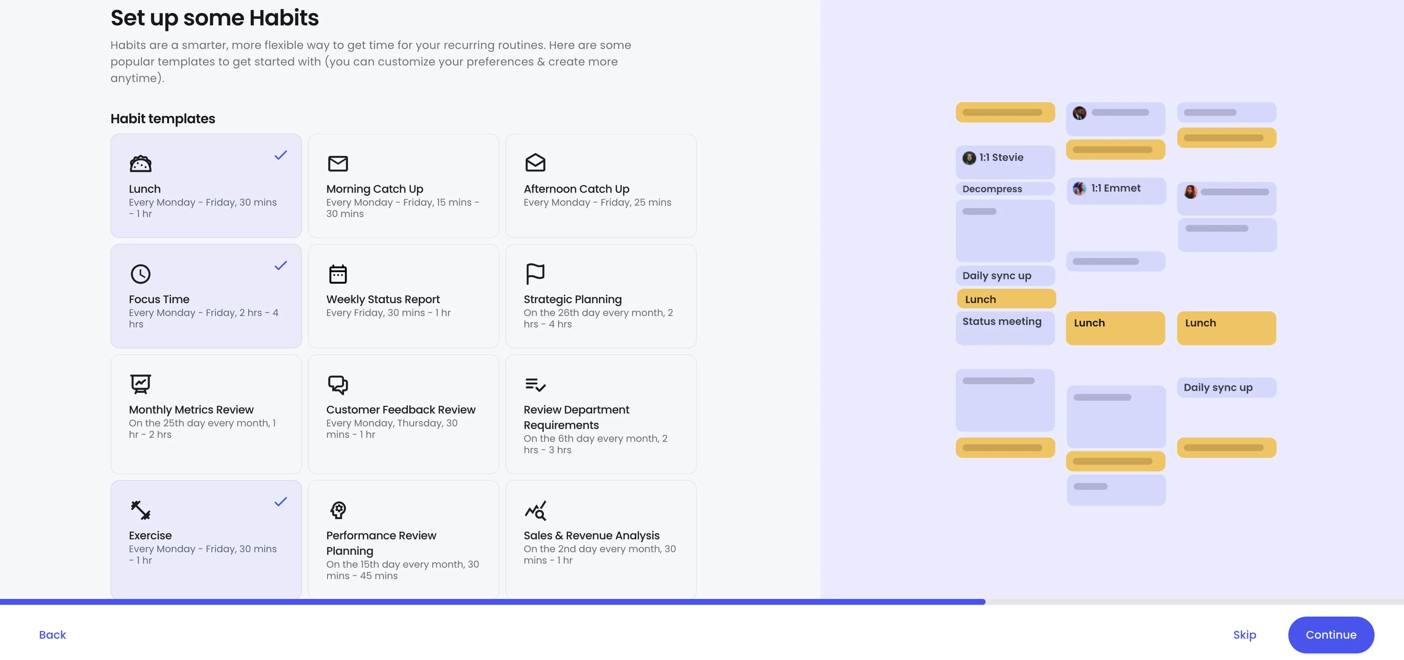The height and width of the screenshot is (660, 1404).
Task: Untick the Exercise habit checkmark
Action: coord(281,501)
